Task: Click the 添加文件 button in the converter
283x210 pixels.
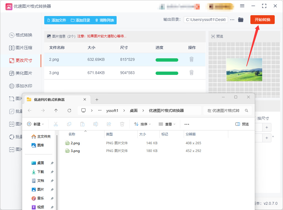Action: pos(56,20)
